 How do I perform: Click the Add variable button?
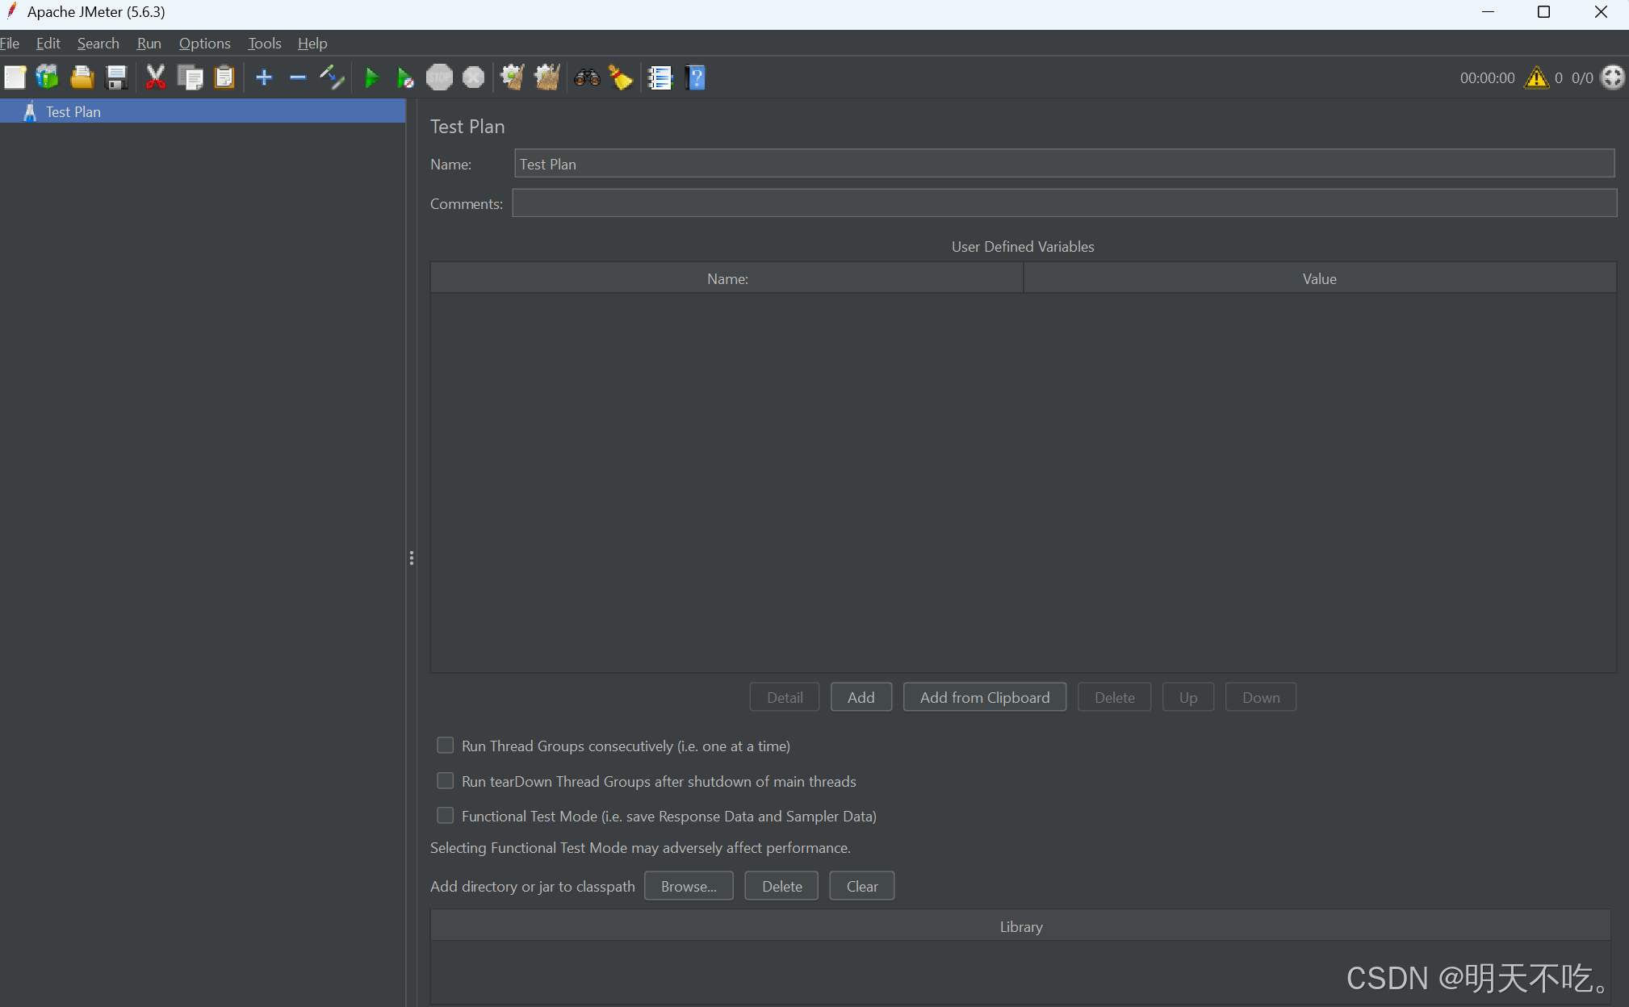click(861, 697)
